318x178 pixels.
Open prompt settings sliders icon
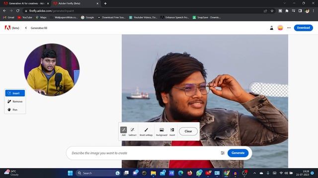click(x=223, y=153)
